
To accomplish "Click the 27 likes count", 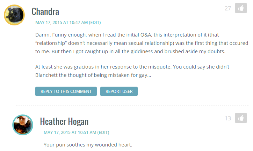I will point(228,8).
